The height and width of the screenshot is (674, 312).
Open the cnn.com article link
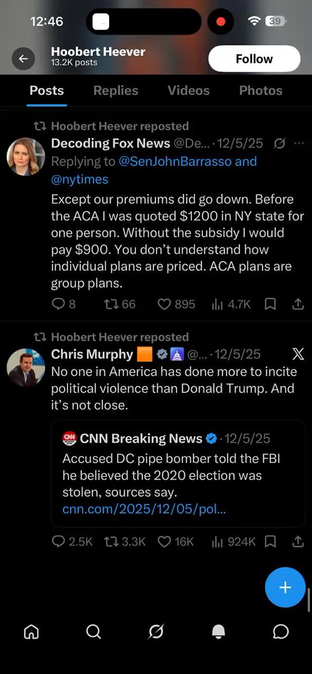(144, 509)
